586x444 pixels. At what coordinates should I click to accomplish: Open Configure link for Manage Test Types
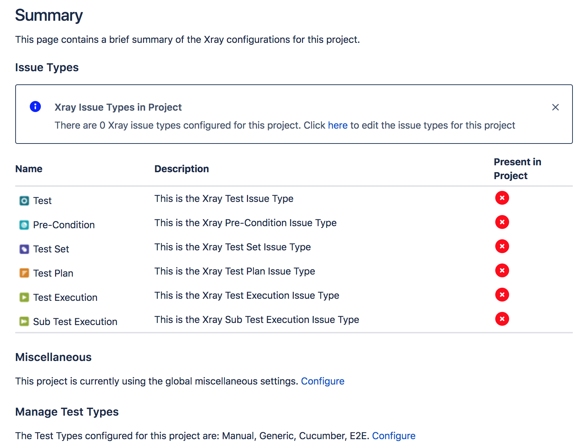[x=394, y=436]
